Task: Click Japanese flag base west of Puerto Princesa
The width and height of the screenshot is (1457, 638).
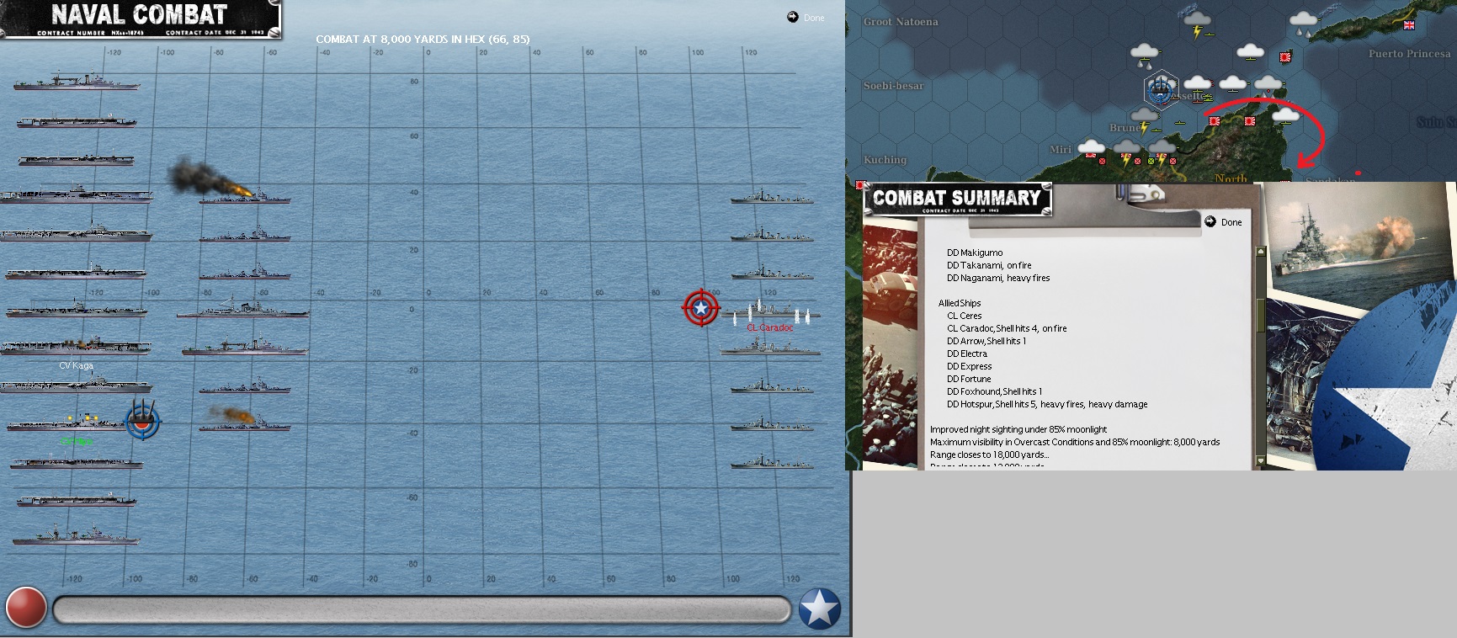Action: [1285, 57]
